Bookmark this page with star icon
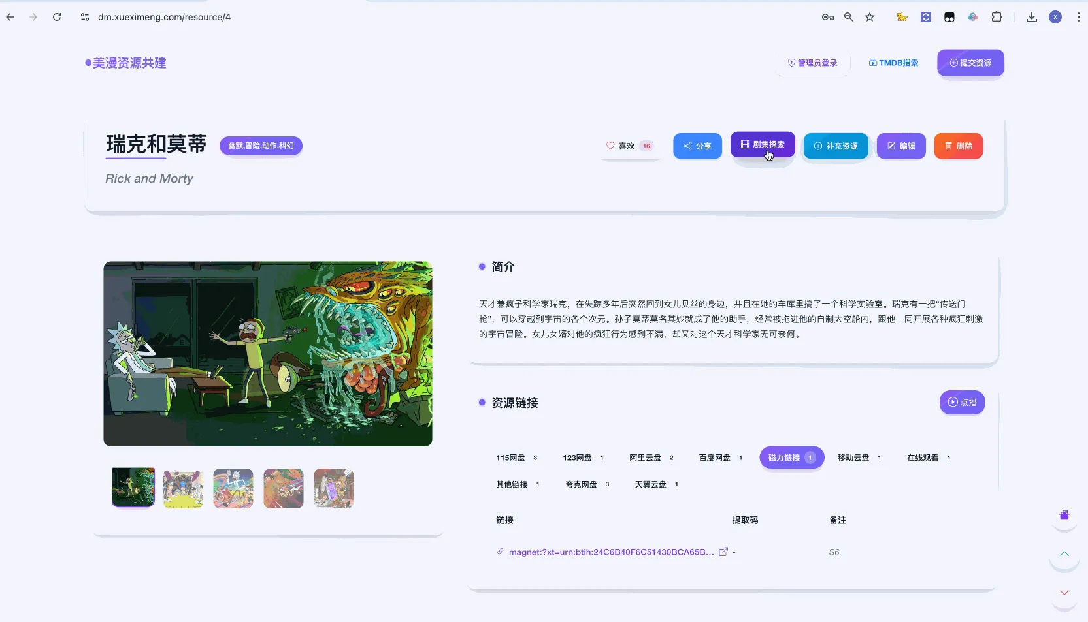This screenshot has width=1088, height=622. [870, 17]
